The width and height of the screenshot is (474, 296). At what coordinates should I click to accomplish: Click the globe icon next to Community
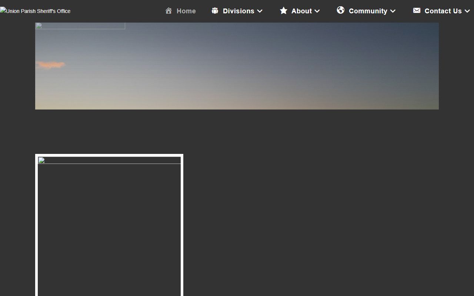point(341,10)
